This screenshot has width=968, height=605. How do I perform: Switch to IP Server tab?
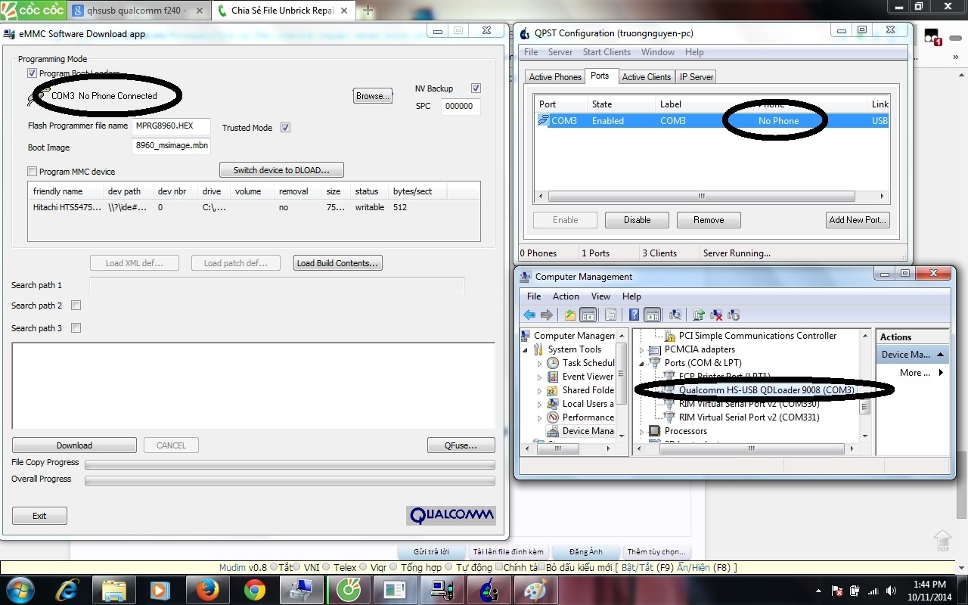tap(696, 76)
